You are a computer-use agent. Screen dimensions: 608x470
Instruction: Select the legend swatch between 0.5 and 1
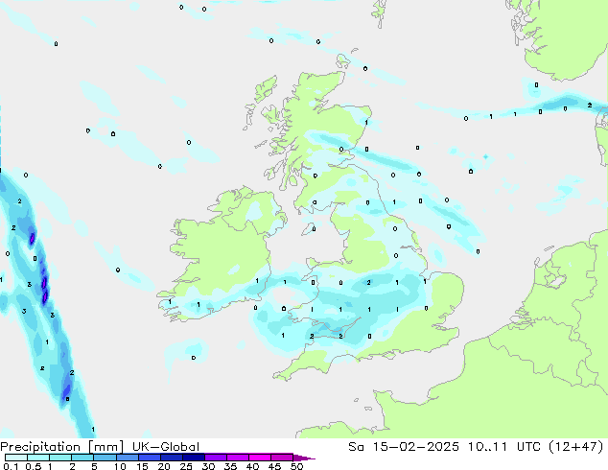[x=38, y=458]
